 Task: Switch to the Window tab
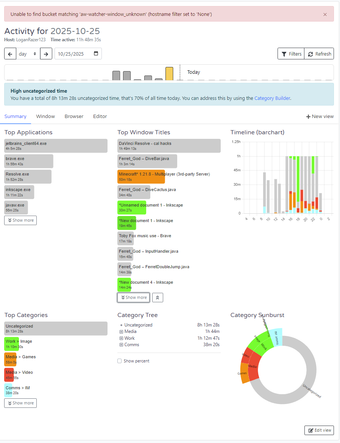45,117
